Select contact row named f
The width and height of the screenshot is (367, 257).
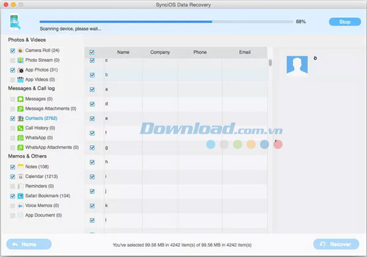tap(176, 133)
